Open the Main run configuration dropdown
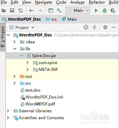The width and height of the screenshot is (119, 128). 78,11
